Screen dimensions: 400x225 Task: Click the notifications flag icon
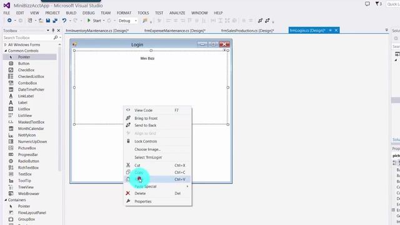pyautogui.click(x=378, y=4)
